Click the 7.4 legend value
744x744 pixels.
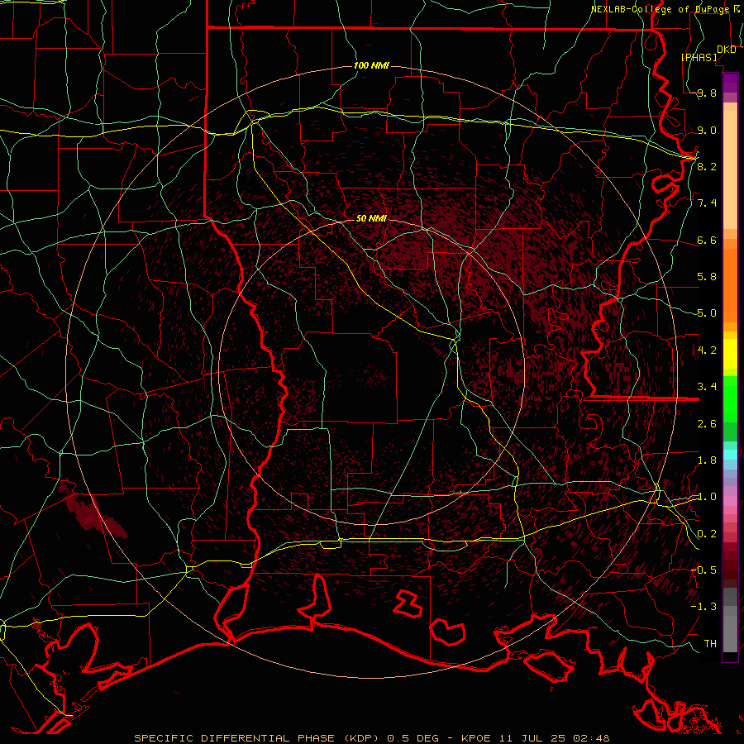pos(707,203)
